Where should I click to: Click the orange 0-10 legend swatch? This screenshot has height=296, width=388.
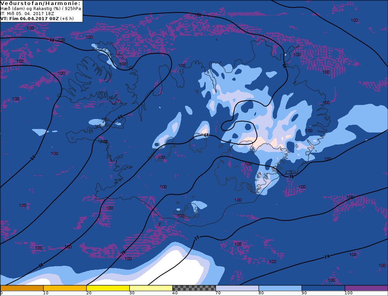(x=22, y=288)
